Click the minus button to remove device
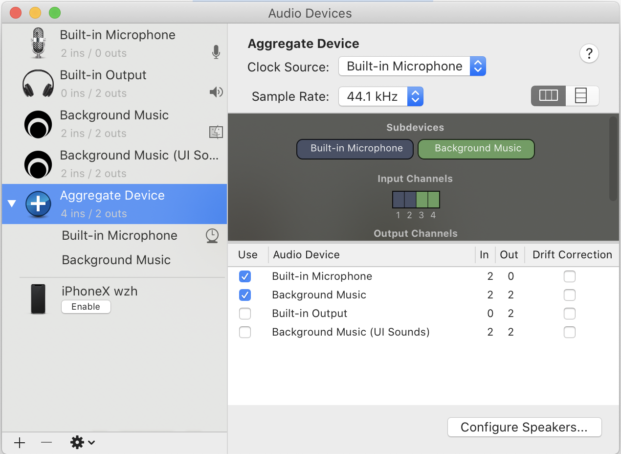Image resolution: width=621 pixels, height=454 pixels. 46,443
